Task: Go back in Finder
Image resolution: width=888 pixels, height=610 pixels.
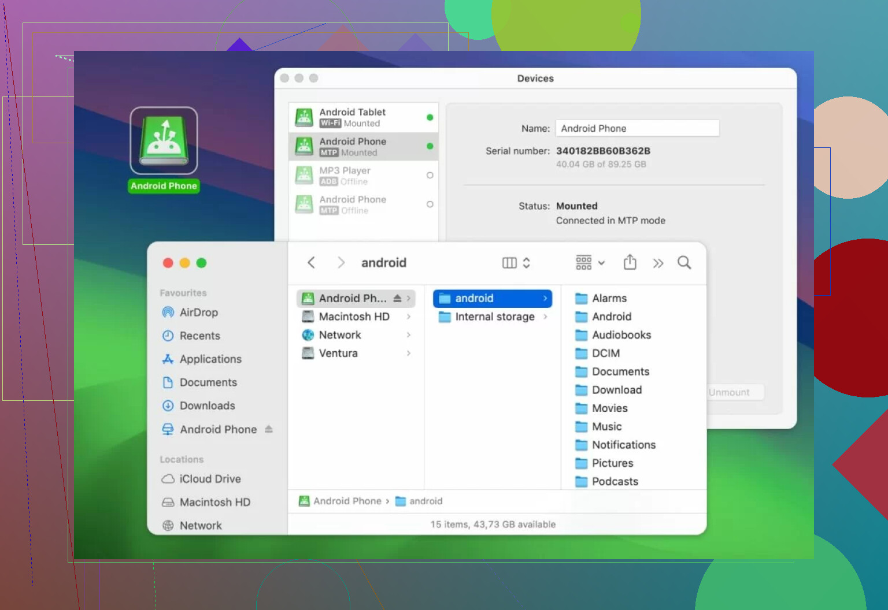Action: [x=311, y=263]
